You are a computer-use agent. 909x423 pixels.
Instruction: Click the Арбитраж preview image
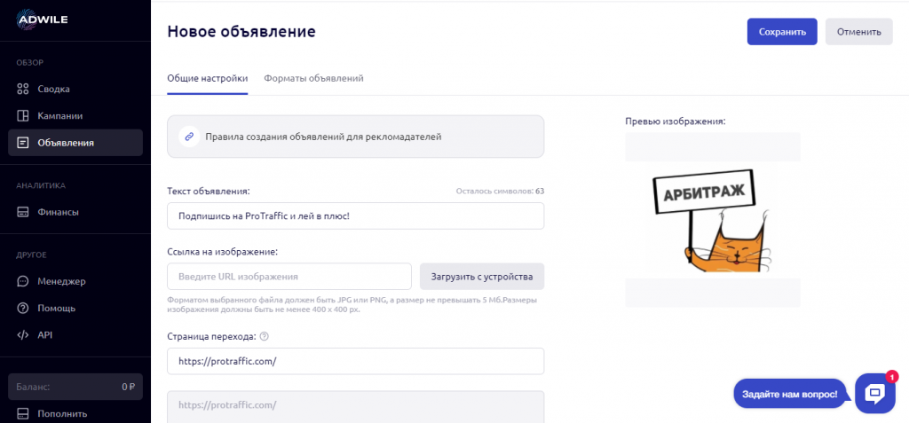click(x=713, y=220)
